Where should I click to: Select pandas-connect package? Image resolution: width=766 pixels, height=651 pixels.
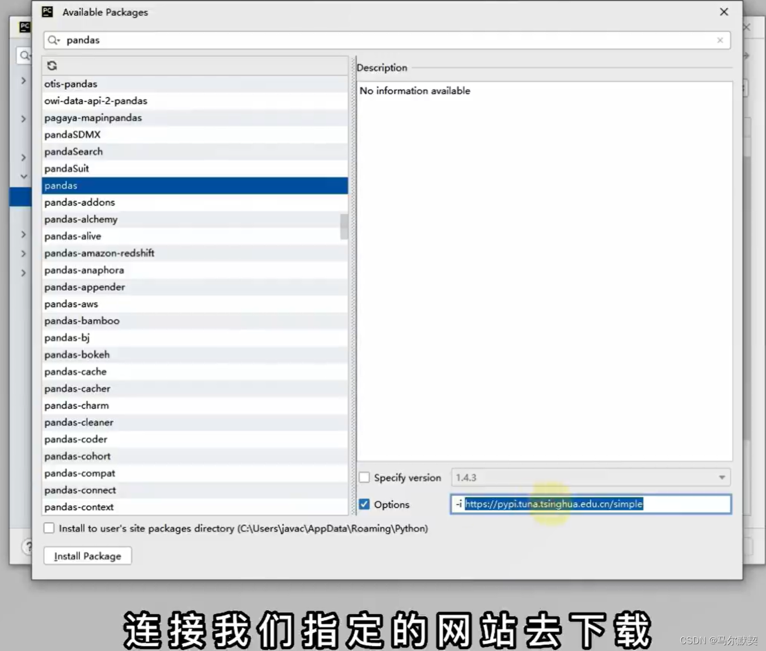[x=195, y=490]
